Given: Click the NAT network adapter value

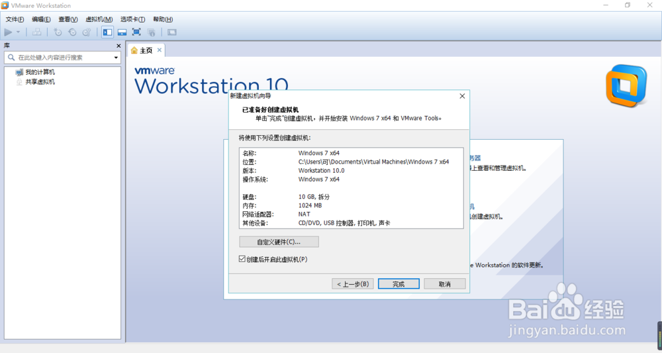Looking at the screenshot, I should 304,214.
